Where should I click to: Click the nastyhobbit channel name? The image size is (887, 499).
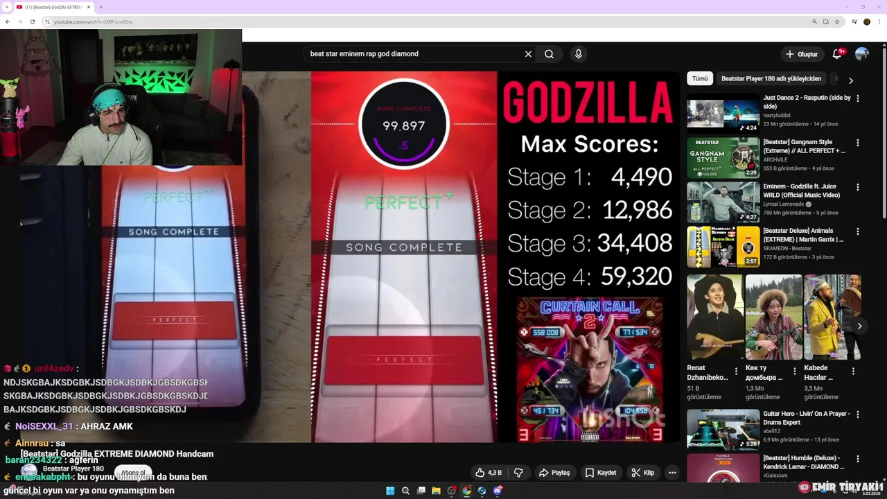click(x=777, y=116)
